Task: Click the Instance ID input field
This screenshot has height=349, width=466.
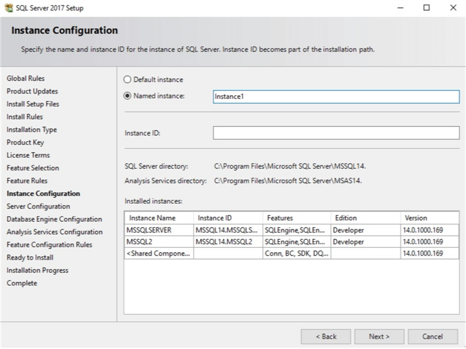Action: (336, 133)
